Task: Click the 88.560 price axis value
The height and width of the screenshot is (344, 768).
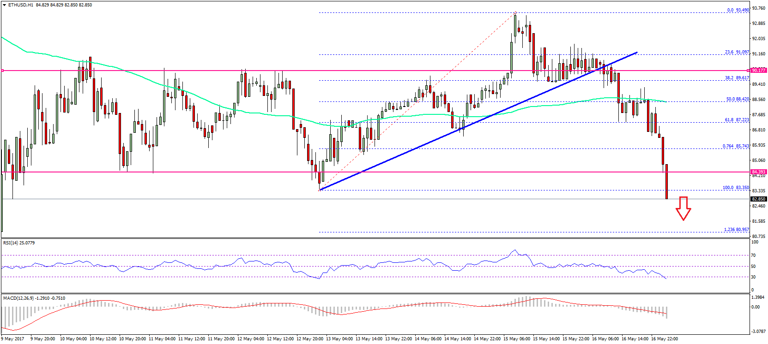Action: (759, 100)
